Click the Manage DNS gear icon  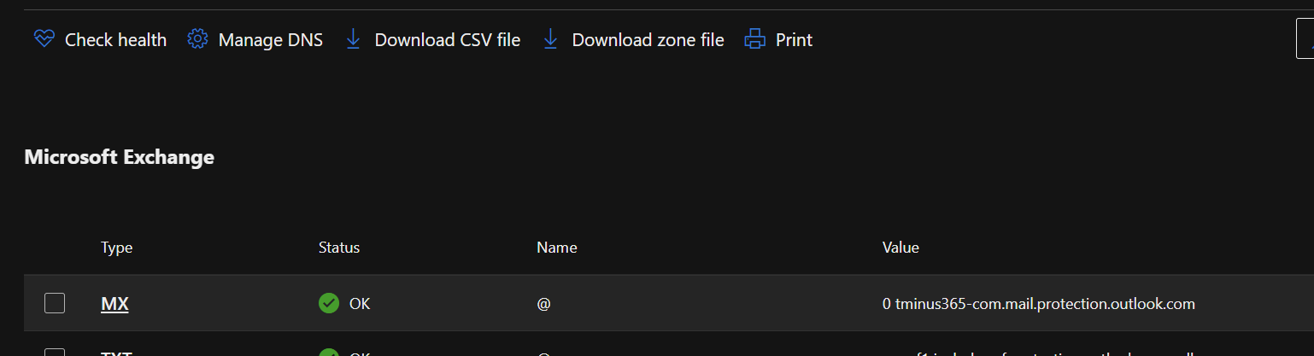tap(197, 39)
